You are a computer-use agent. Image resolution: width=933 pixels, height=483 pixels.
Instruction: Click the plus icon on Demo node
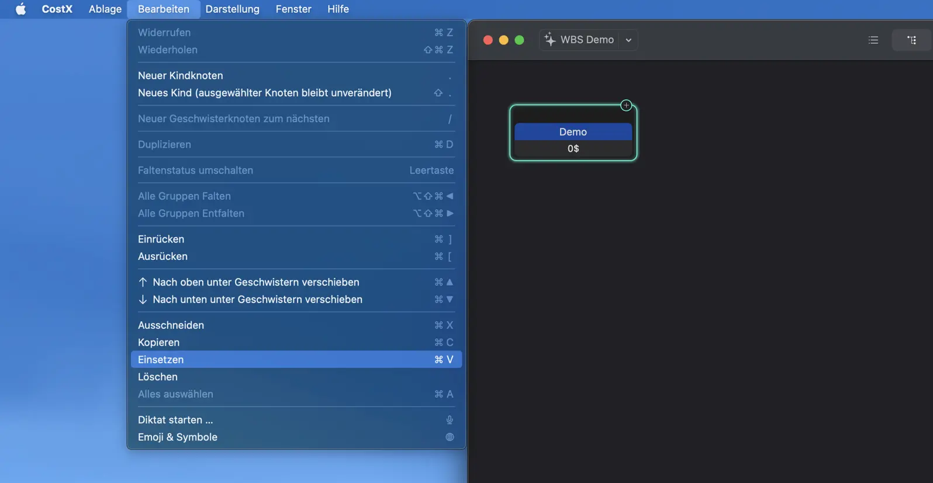pos(626,106)
